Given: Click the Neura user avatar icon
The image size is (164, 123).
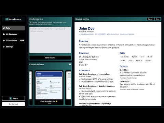Looking at the screenshot, I should point(11,98).
